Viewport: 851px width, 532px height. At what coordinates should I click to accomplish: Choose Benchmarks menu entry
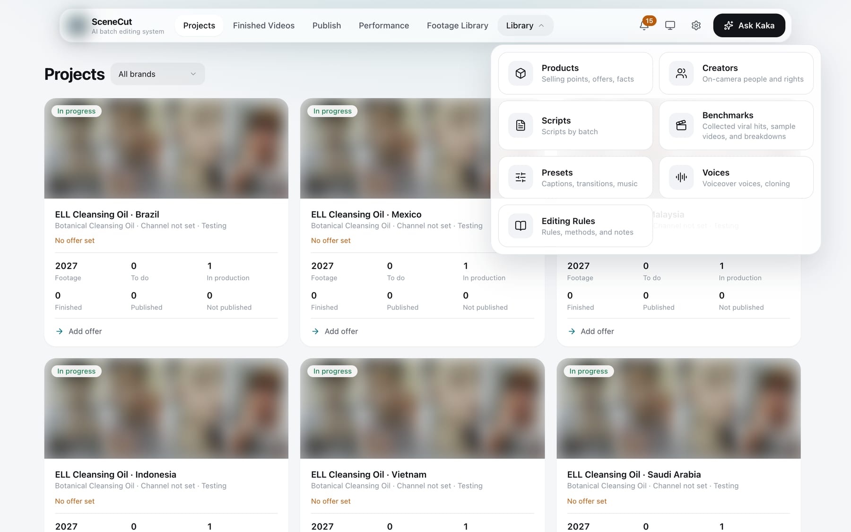click(736, 125)
